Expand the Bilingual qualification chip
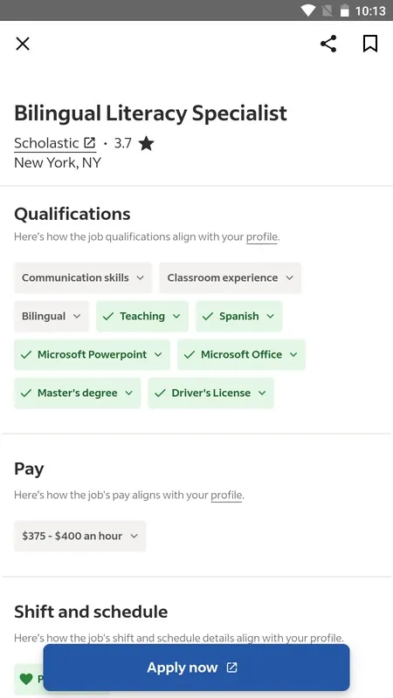The image size is (393, 698). tap(52, 316)
